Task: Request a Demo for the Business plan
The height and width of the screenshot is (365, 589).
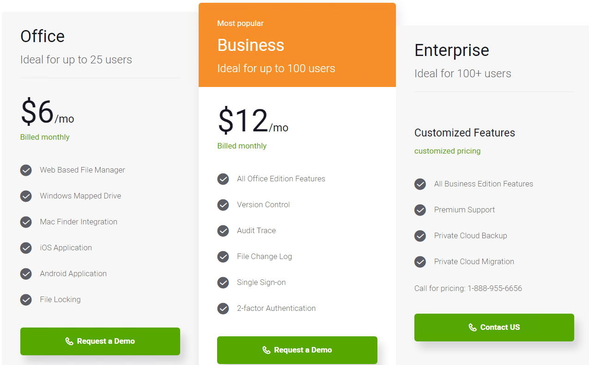Action: pyautogui.click(x=297, y=350)
